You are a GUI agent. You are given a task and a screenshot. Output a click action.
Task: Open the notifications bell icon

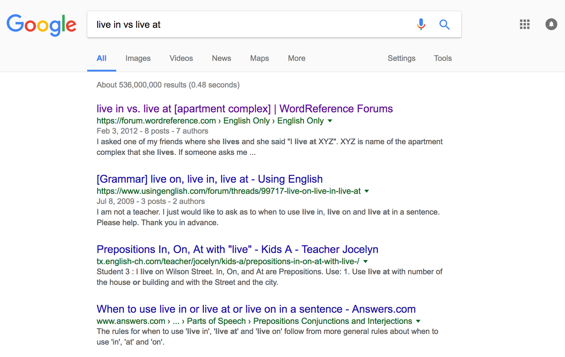tap(551, 24)
